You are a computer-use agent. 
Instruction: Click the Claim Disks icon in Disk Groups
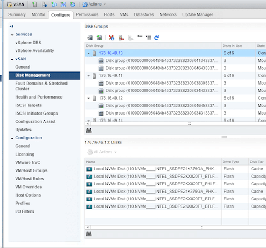click(x=90, y=38)
